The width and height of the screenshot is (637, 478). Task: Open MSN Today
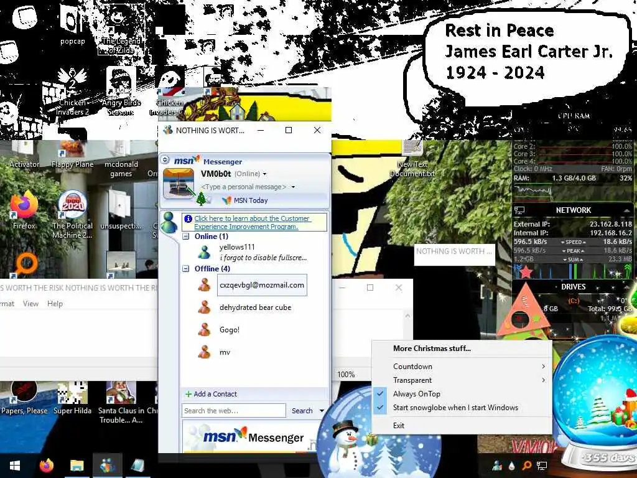(x=251, y=200)
